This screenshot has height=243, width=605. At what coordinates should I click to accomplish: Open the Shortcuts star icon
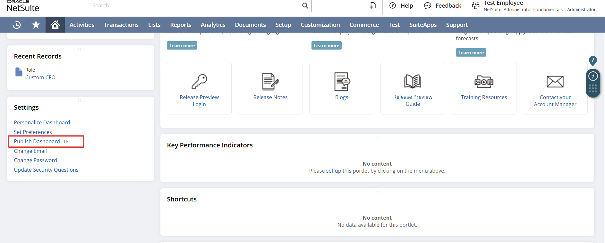[x=36, y=25]
